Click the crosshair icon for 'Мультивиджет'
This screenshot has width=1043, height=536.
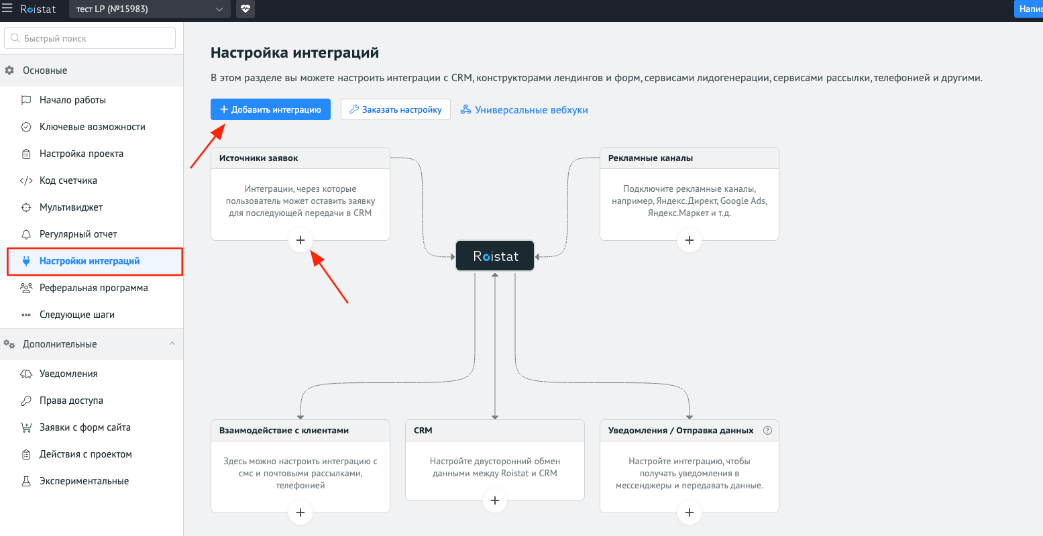tap(26, 207)
